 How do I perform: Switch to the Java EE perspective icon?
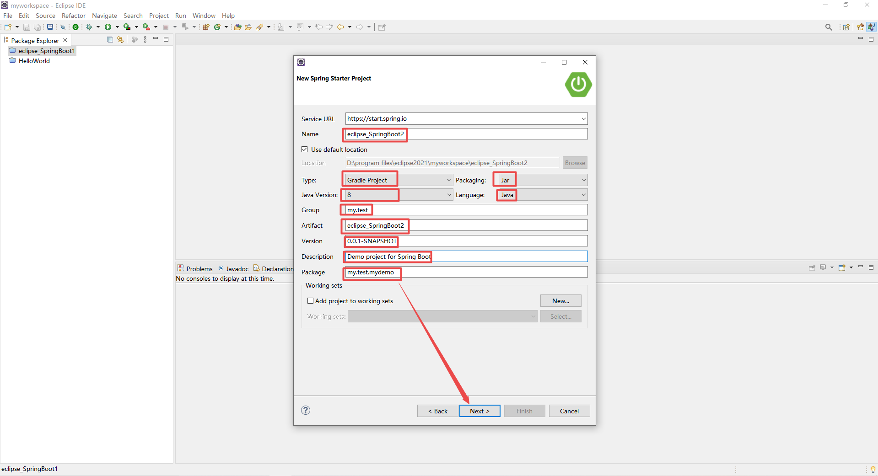tap(861, 27)
